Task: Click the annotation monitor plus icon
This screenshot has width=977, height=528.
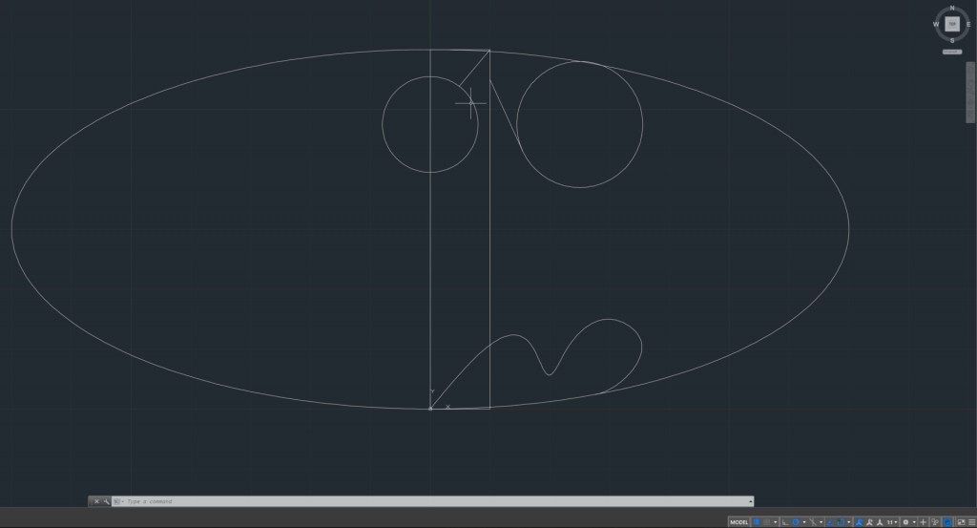Action: (x=923, y=521)
